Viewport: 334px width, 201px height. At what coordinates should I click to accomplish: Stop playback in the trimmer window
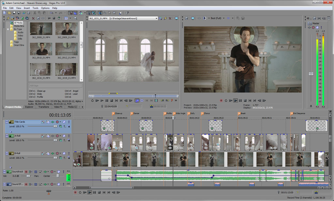[x=112, y=100]
